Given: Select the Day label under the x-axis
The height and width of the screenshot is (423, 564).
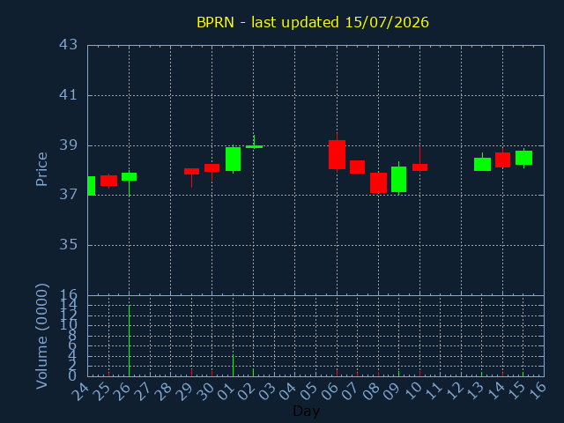Looking at the screenshot, I should click(306, 411).
